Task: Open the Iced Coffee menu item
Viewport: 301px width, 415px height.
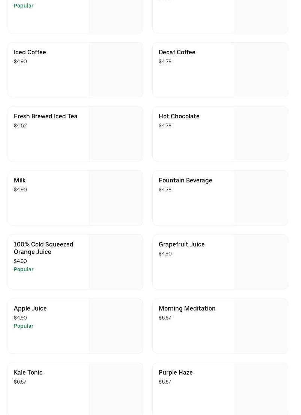Action: (30, 52)
